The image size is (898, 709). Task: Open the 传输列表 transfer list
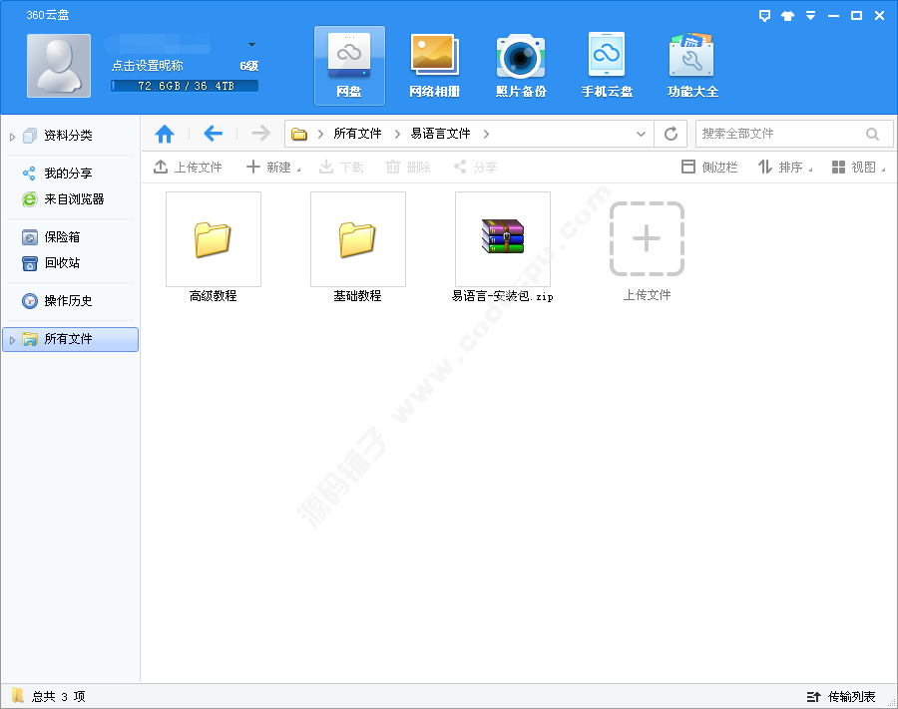pos(841,696)
